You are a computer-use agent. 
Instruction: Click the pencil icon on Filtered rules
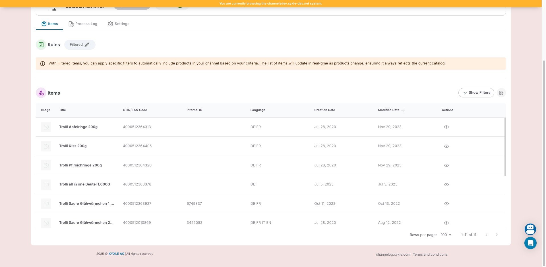[87, 45]
